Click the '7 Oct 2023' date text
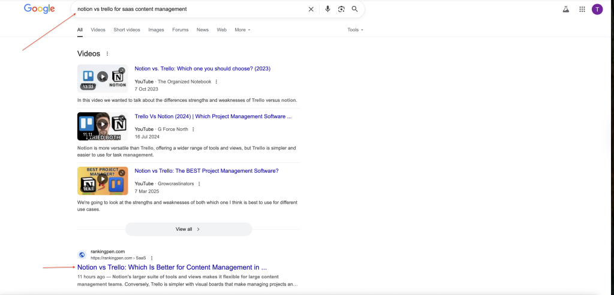 pyautogui.click(x=145, y=89)
